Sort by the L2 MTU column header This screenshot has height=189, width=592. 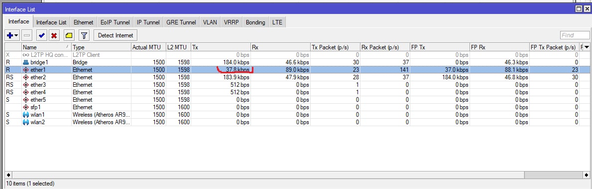179,47
